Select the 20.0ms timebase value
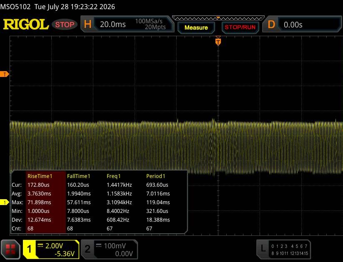Image resolution: width=343 pixels, height=262 pixels. pos(113,24)
